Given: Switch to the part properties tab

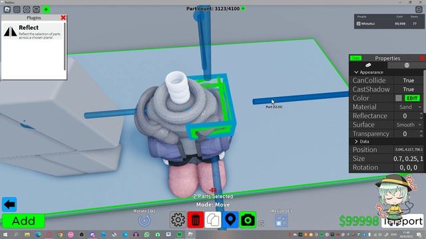Looking at the screenshot, I should [368, 65].
